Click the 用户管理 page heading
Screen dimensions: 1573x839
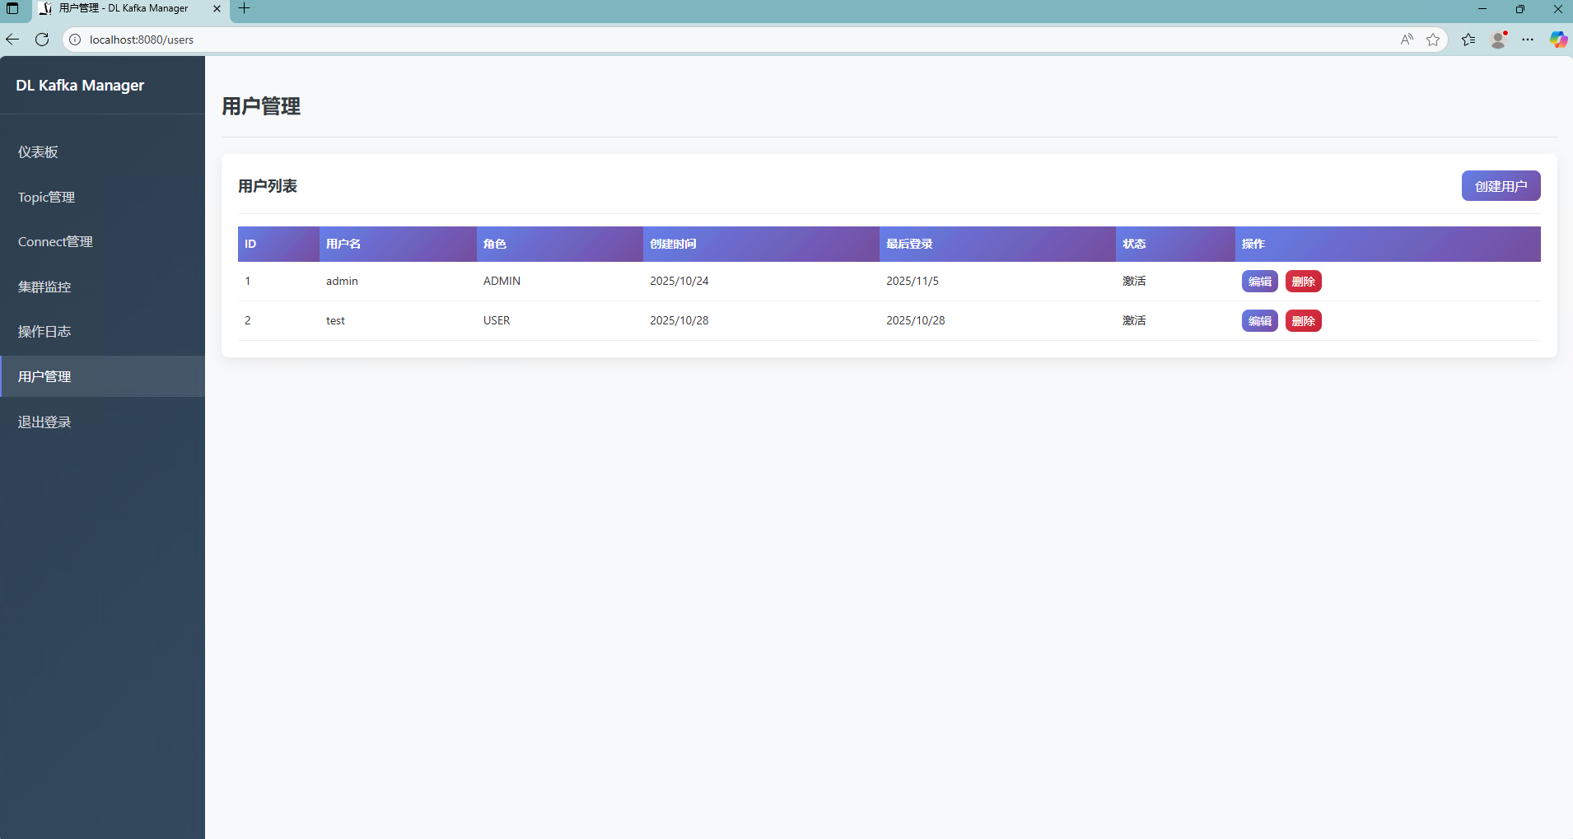[261, 106]
